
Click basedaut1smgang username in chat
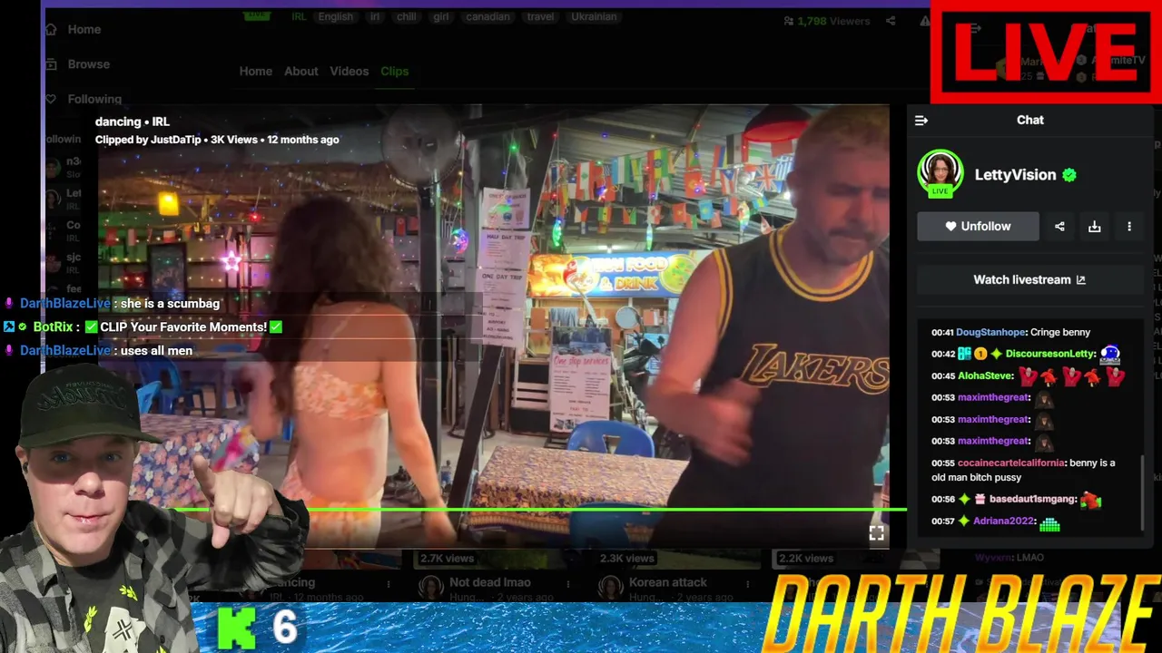click(1033, 499)
